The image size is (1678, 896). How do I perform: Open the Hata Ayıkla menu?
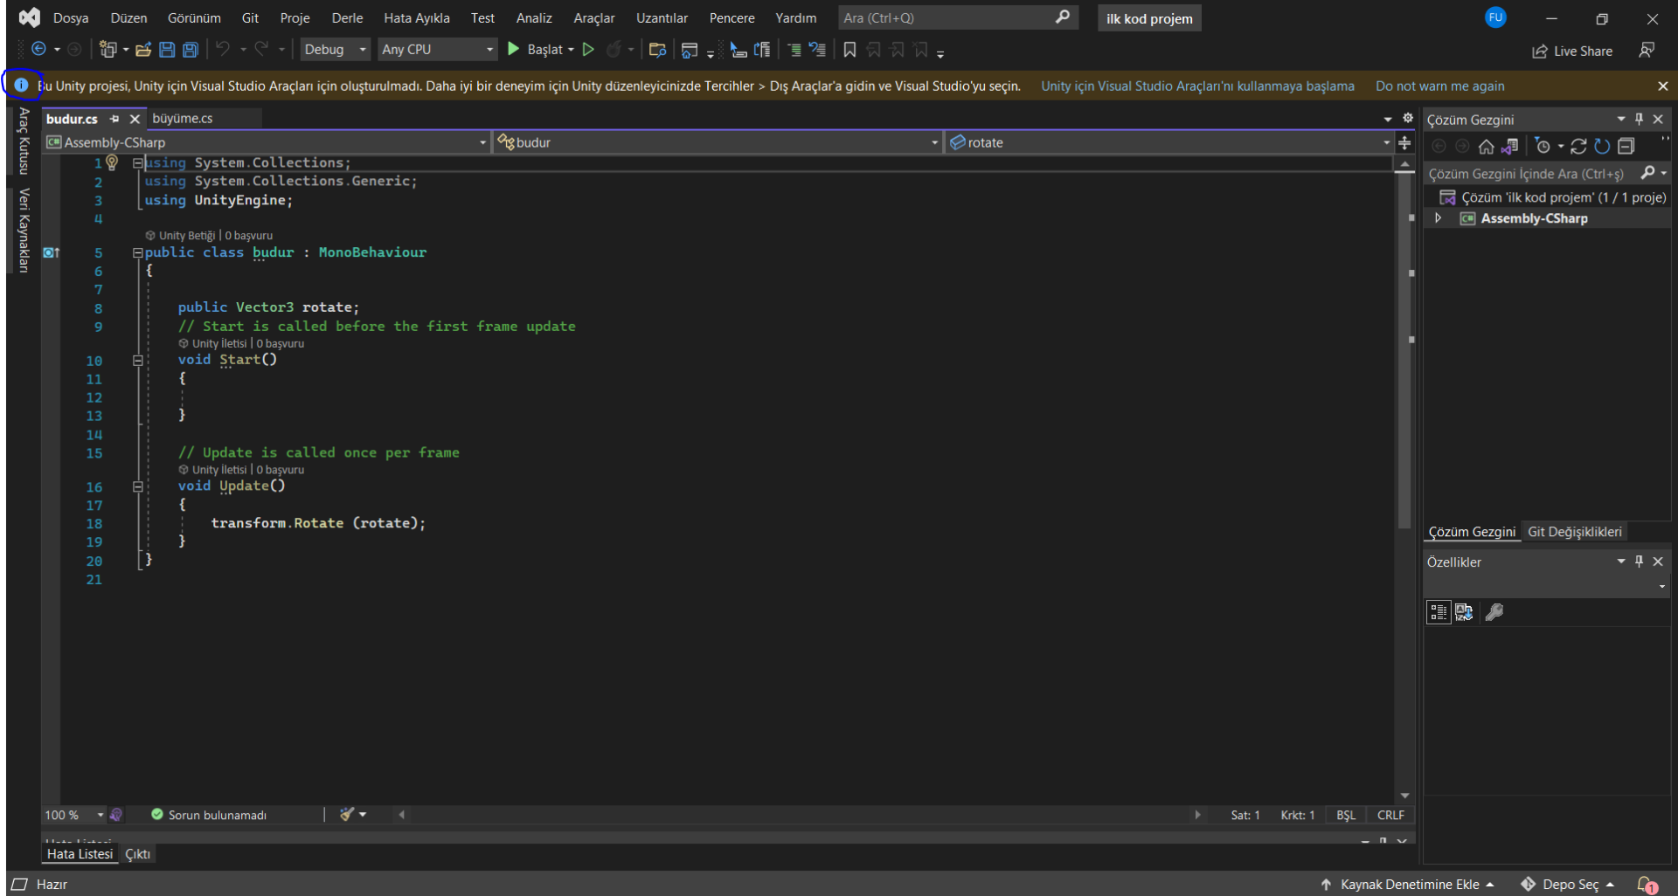[x=416, y=17]
